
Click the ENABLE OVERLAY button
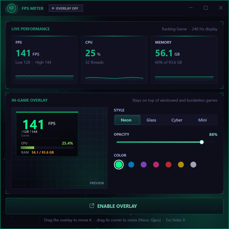[x=114, y=206]
